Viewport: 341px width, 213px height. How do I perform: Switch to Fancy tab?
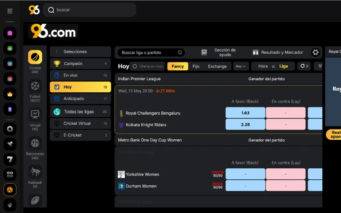tap(178, 66)
